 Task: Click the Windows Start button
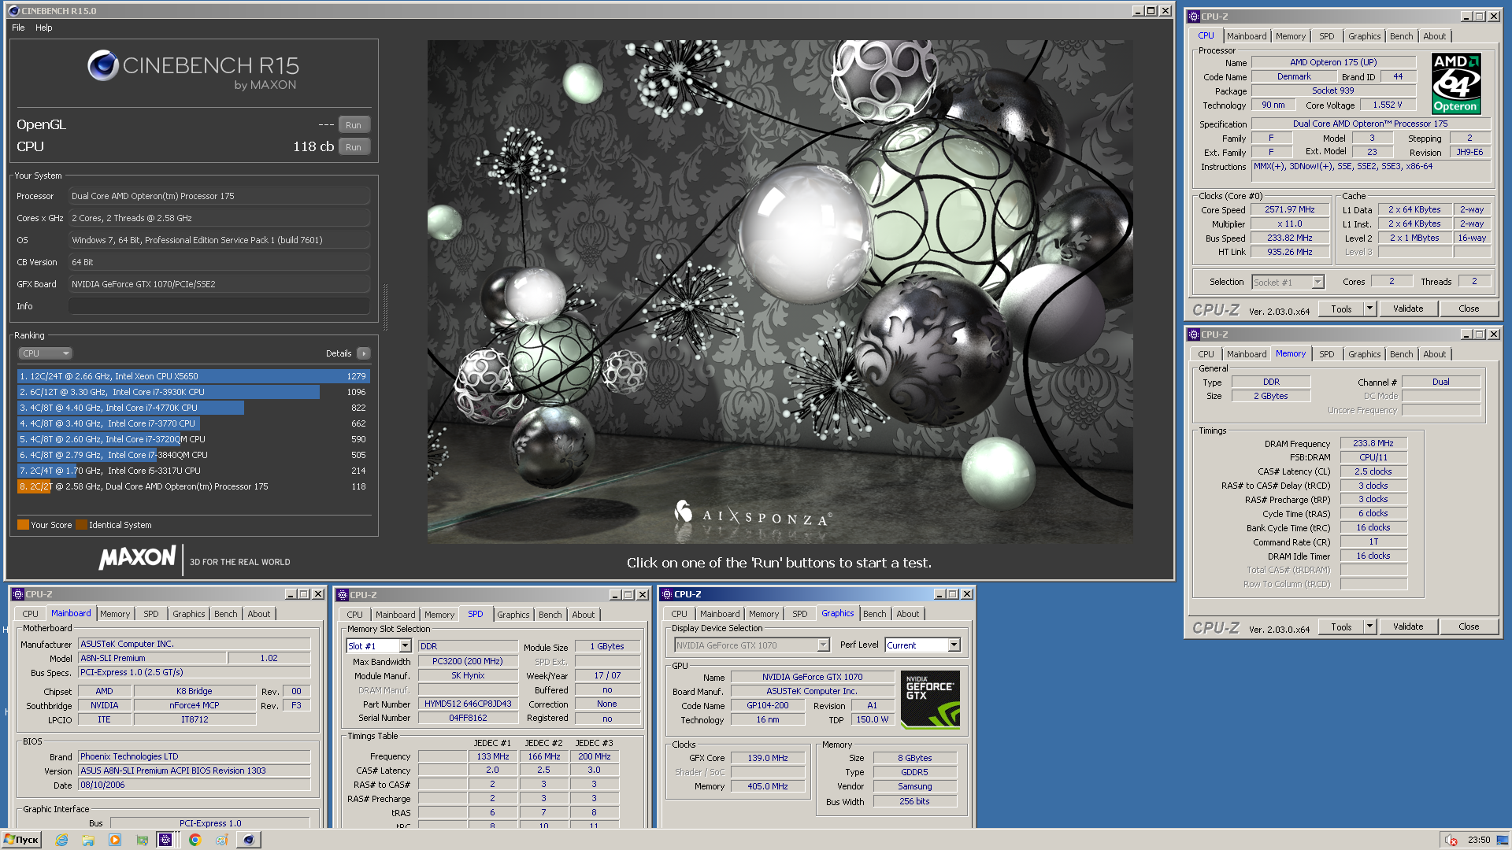click(21, 840)
